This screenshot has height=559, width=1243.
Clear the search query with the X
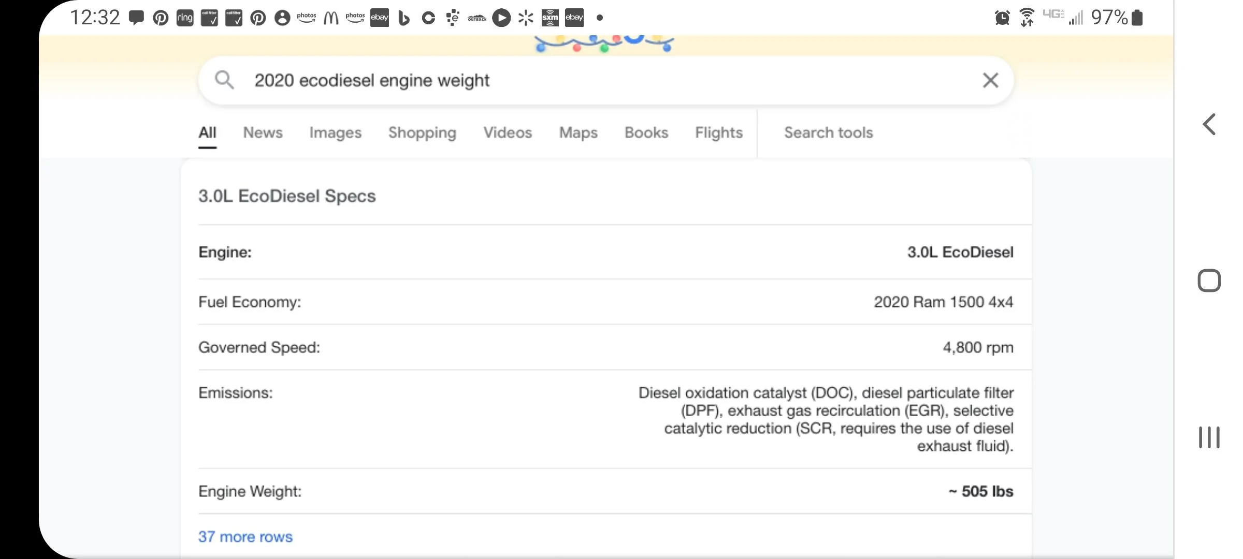[990, 80]
